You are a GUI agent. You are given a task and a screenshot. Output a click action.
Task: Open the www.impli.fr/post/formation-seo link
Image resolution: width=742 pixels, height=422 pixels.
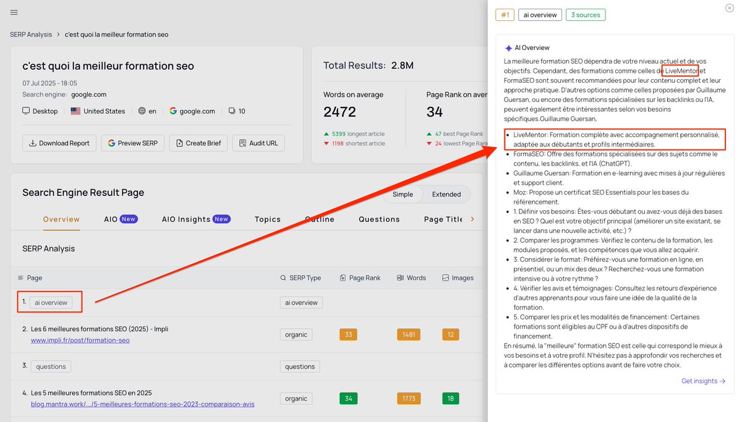(x=80, y=340)
